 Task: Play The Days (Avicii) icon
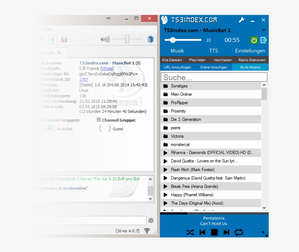coord(166,203)
